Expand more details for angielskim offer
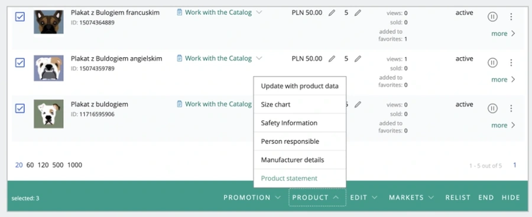The image size is (532, 217). tap(503, 80)
